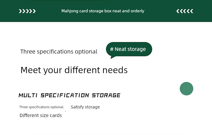Click the 'Satisfy storage' text
This screenshot has height=135, width=212.
pyautogui.click(x=85, y=107)
